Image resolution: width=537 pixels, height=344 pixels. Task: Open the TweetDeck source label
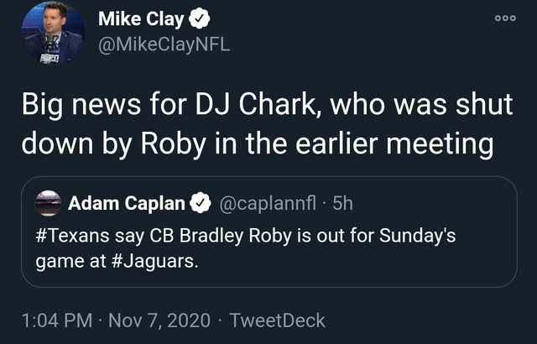pos(277,320)
